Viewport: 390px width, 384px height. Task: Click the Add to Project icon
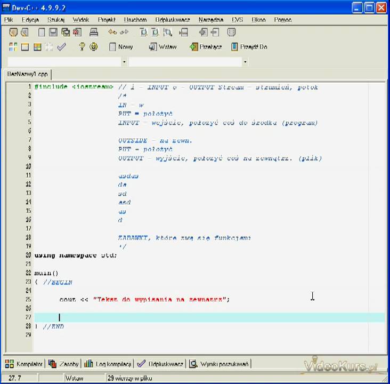click(x=203, y=33)
